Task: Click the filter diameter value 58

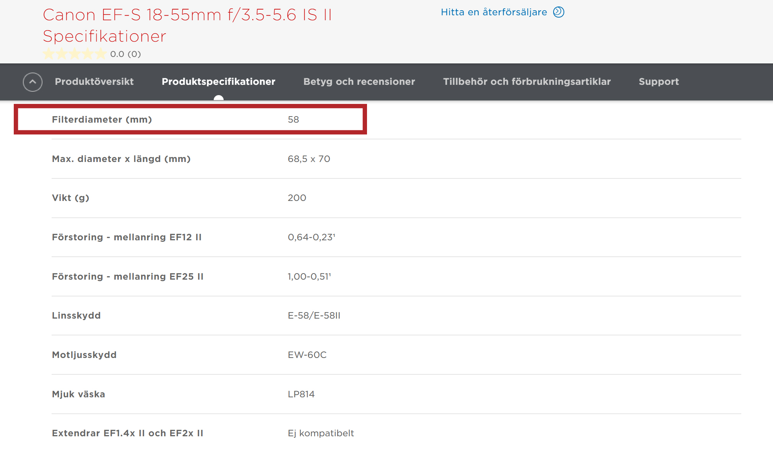Action: pyautogui.click(x=293, y=120)
